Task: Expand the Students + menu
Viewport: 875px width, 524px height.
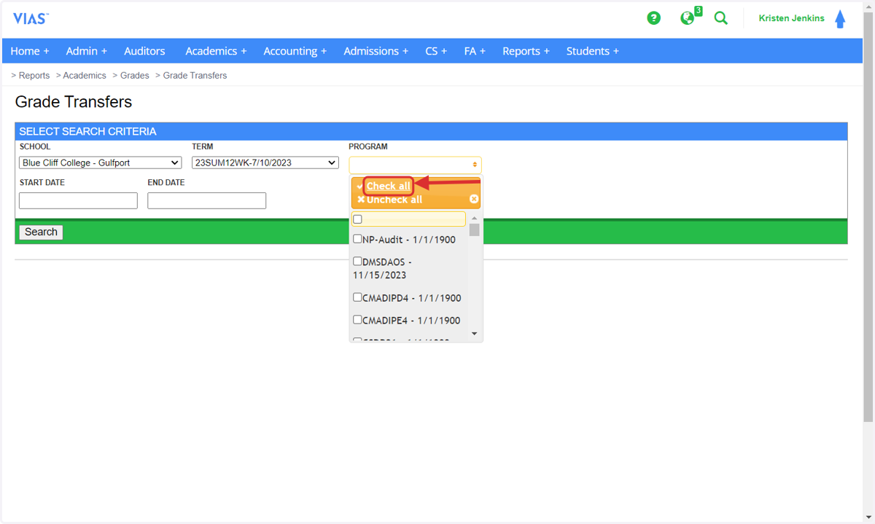Action: coord(592,51)
